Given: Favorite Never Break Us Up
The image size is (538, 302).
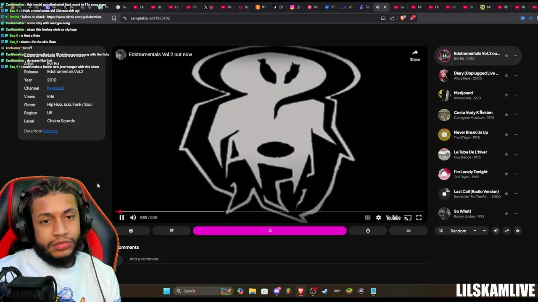Looking at the screenshot, I should pyautogui.click(x=506, y=134).
